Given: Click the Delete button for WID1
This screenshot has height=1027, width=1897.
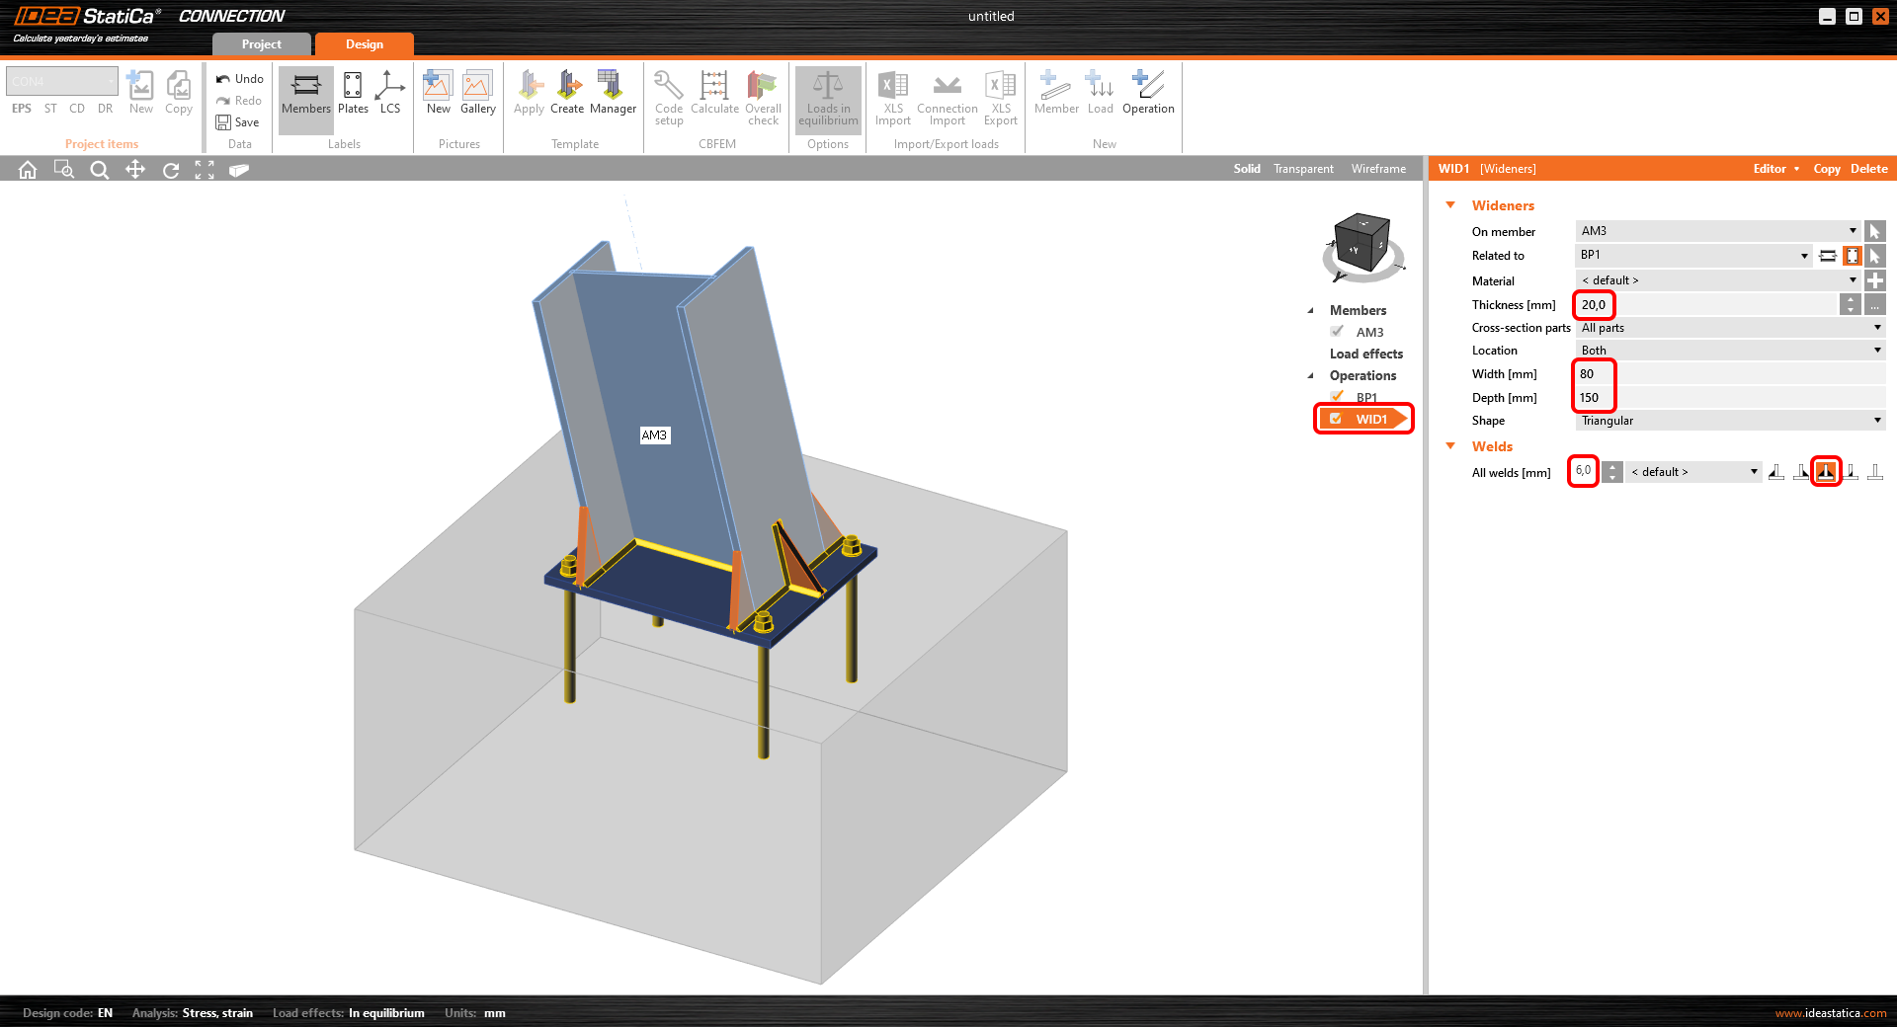Looking at the screenshot, I should [x=1867, y=168].
